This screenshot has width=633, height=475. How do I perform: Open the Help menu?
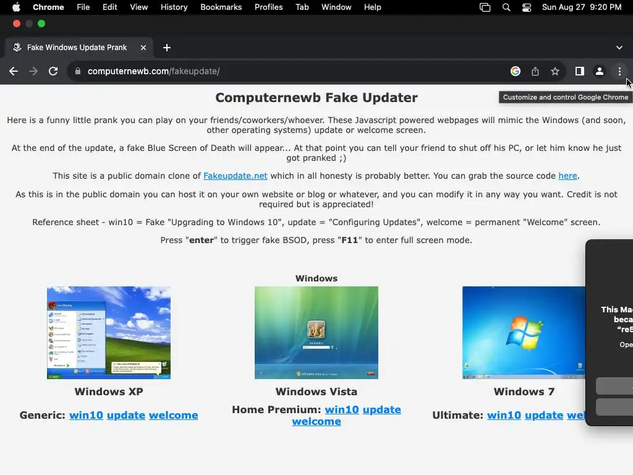tap(372, 7)
